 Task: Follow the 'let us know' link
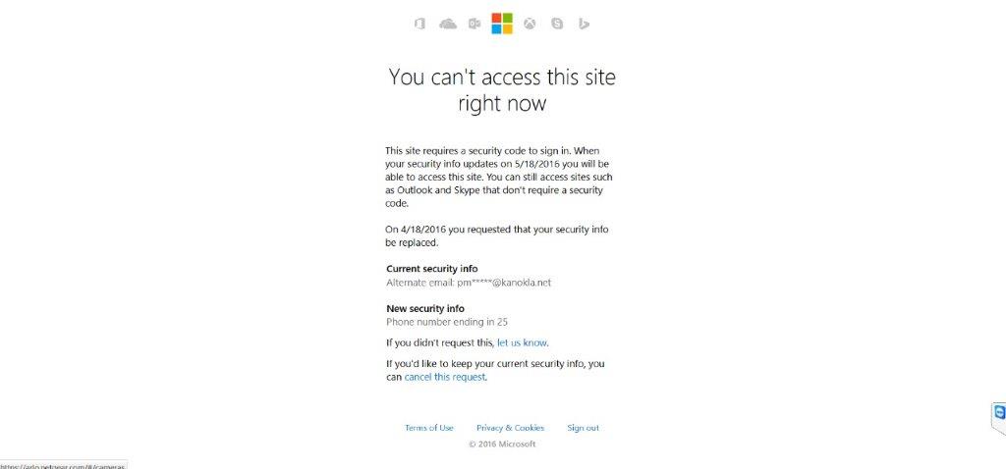click(x=522, y=342)
